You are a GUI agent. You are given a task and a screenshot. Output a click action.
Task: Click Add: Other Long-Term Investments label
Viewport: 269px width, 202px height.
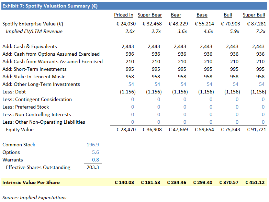click(41, 84)
